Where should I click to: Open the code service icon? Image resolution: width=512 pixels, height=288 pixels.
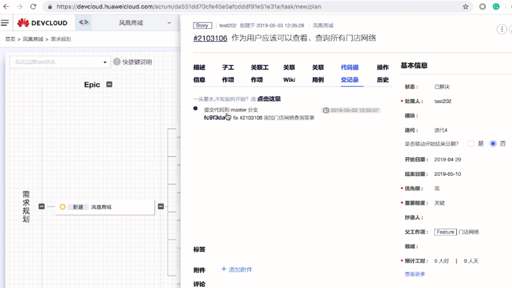point(83,23)
